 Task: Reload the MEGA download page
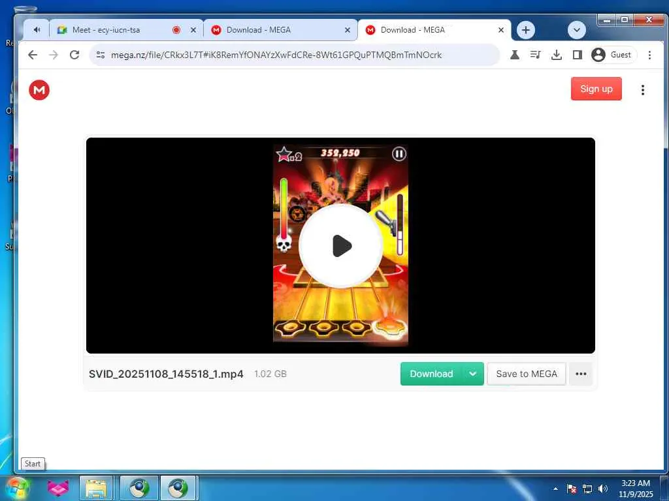pos(74,55)
